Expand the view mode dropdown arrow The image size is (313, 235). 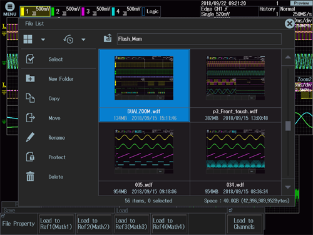[x=43, y=39]
